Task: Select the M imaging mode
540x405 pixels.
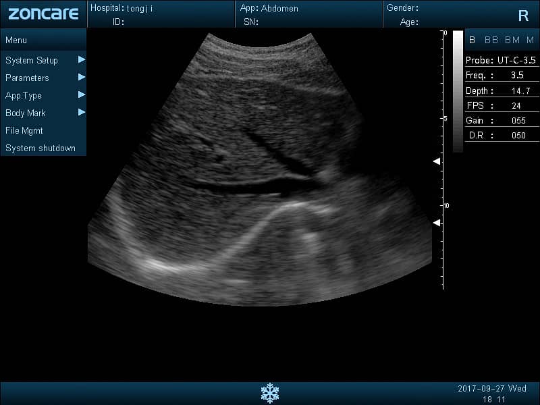Action: tap(530, 40)
